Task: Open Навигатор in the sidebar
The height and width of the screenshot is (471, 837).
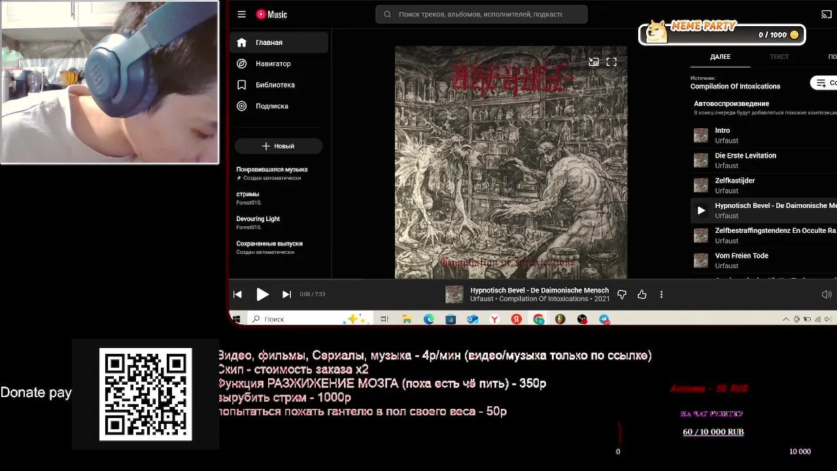Action: tap(279, 63)
